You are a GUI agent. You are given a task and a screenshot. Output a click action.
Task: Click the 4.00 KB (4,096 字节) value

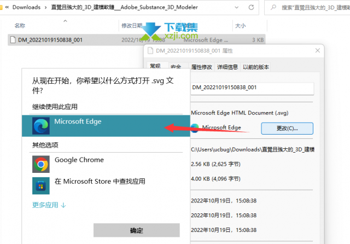(215, 179)
